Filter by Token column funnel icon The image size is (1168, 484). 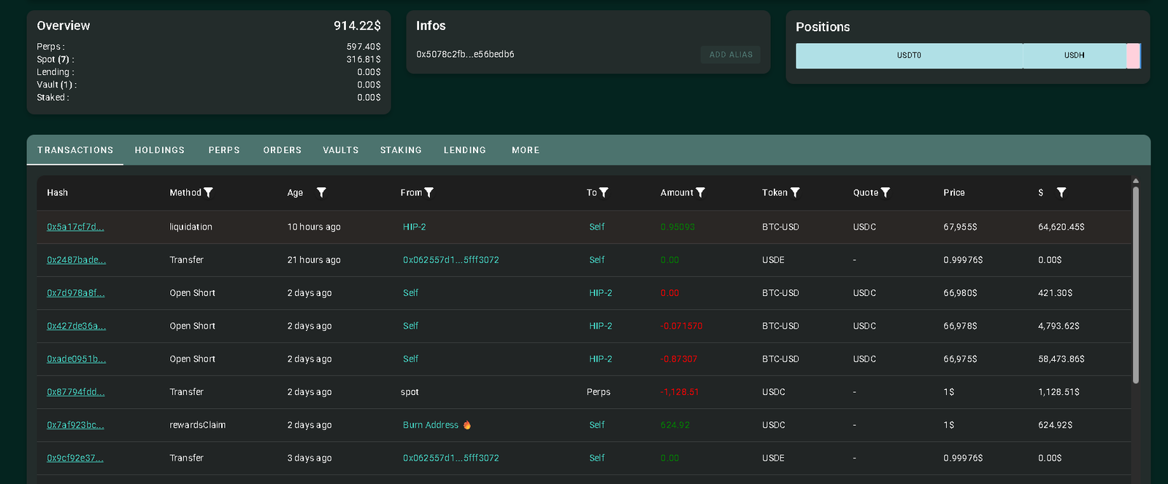pos(795,192)
